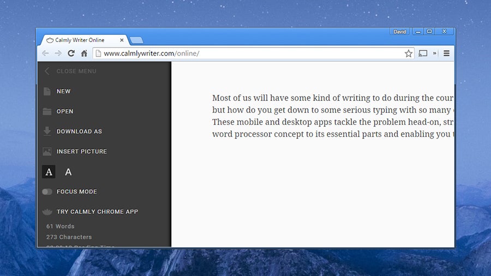Click the browser back arrow
Image resolution: width=491 pixels, height=276 pixels.
(x=45, y=53)
